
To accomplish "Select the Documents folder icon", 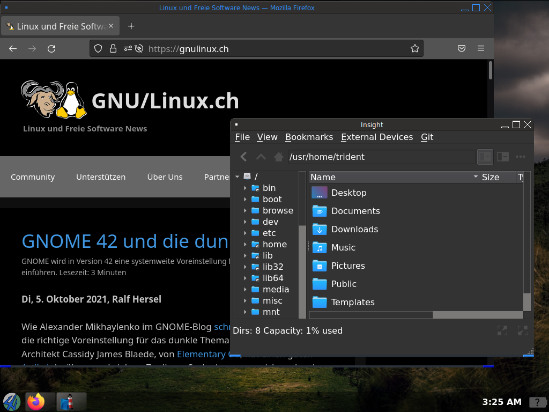I will [320, 211].
